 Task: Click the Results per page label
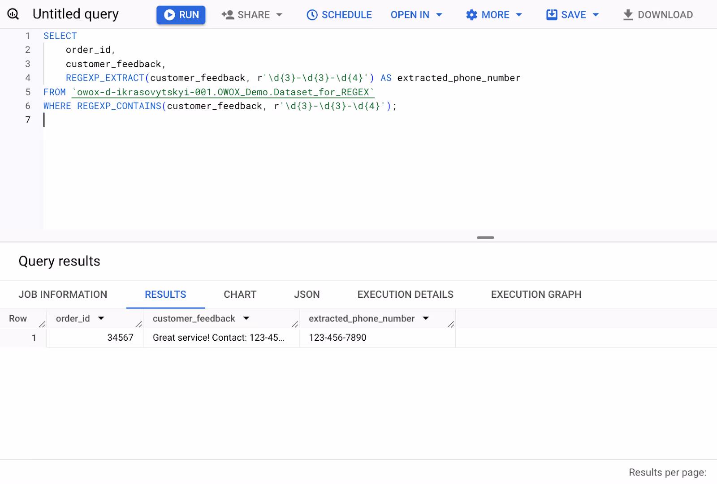click(x=667, y=472)
